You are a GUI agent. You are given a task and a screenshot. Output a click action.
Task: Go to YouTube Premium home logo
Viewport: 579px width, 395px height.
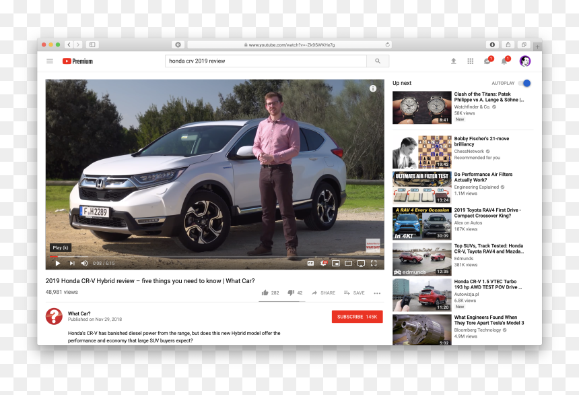(77, 61)
